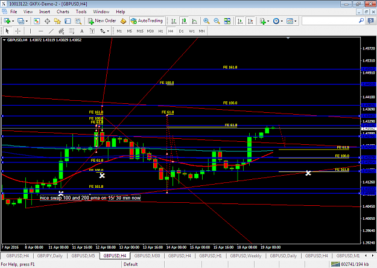Switch timeframe to W1
This screenshot has width=377, height=268.
pos(192,31)
